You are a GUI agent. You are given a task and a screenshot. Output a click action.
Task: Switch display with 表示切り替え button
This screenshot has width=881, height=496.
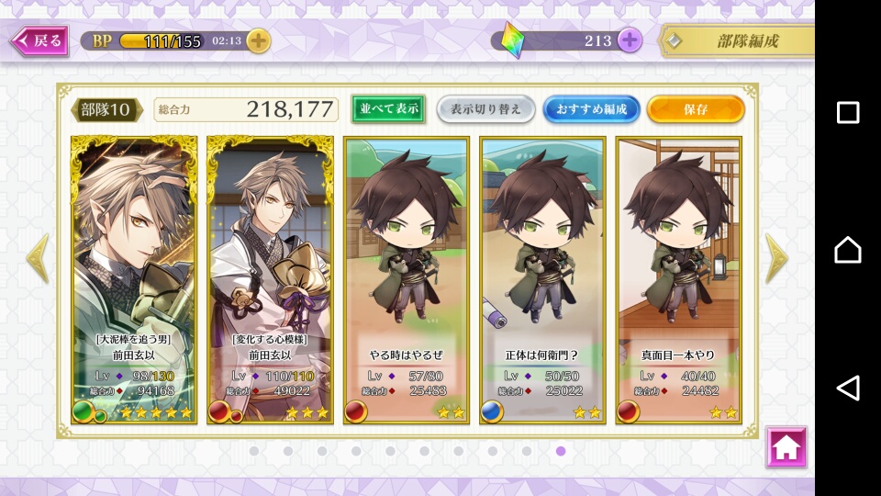click(x=485, y=109)
